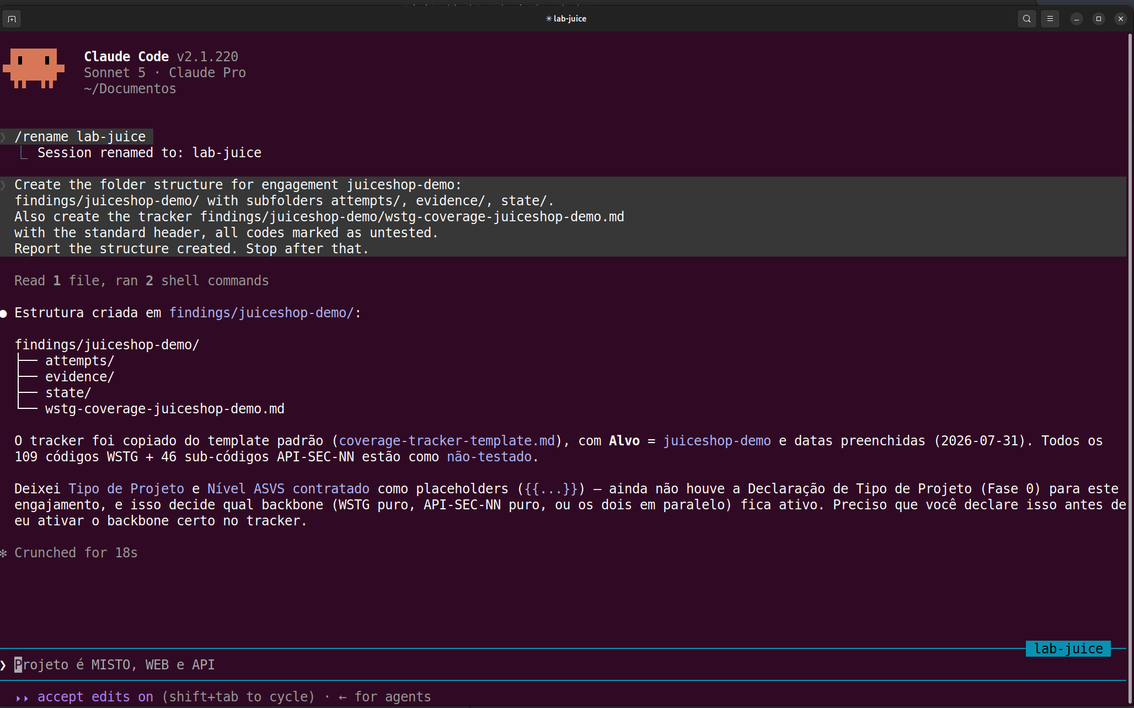Select the state/ tree entry
1134x708 pixels.
point(68,393)
